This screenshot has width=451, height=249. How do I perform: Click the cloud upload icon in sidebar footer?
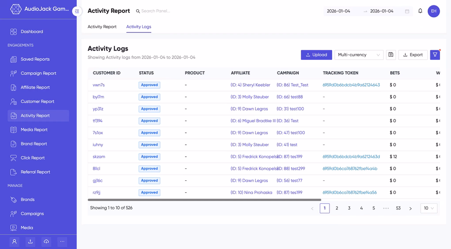46,242
